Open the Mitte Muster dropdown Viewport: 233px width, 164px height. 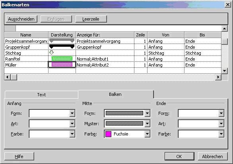tap(147, 124)
